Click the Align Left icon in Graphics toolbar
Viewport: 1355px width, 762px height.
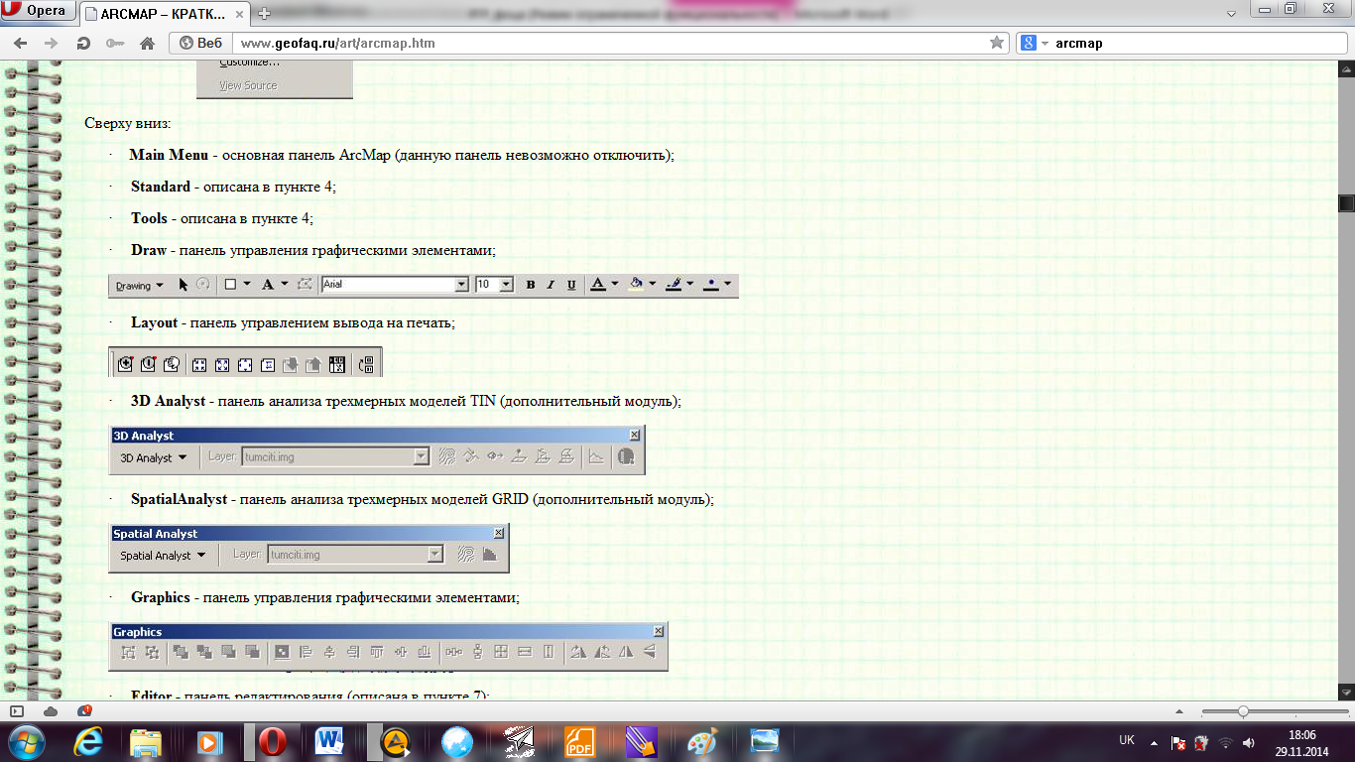[x=306, y=652]
